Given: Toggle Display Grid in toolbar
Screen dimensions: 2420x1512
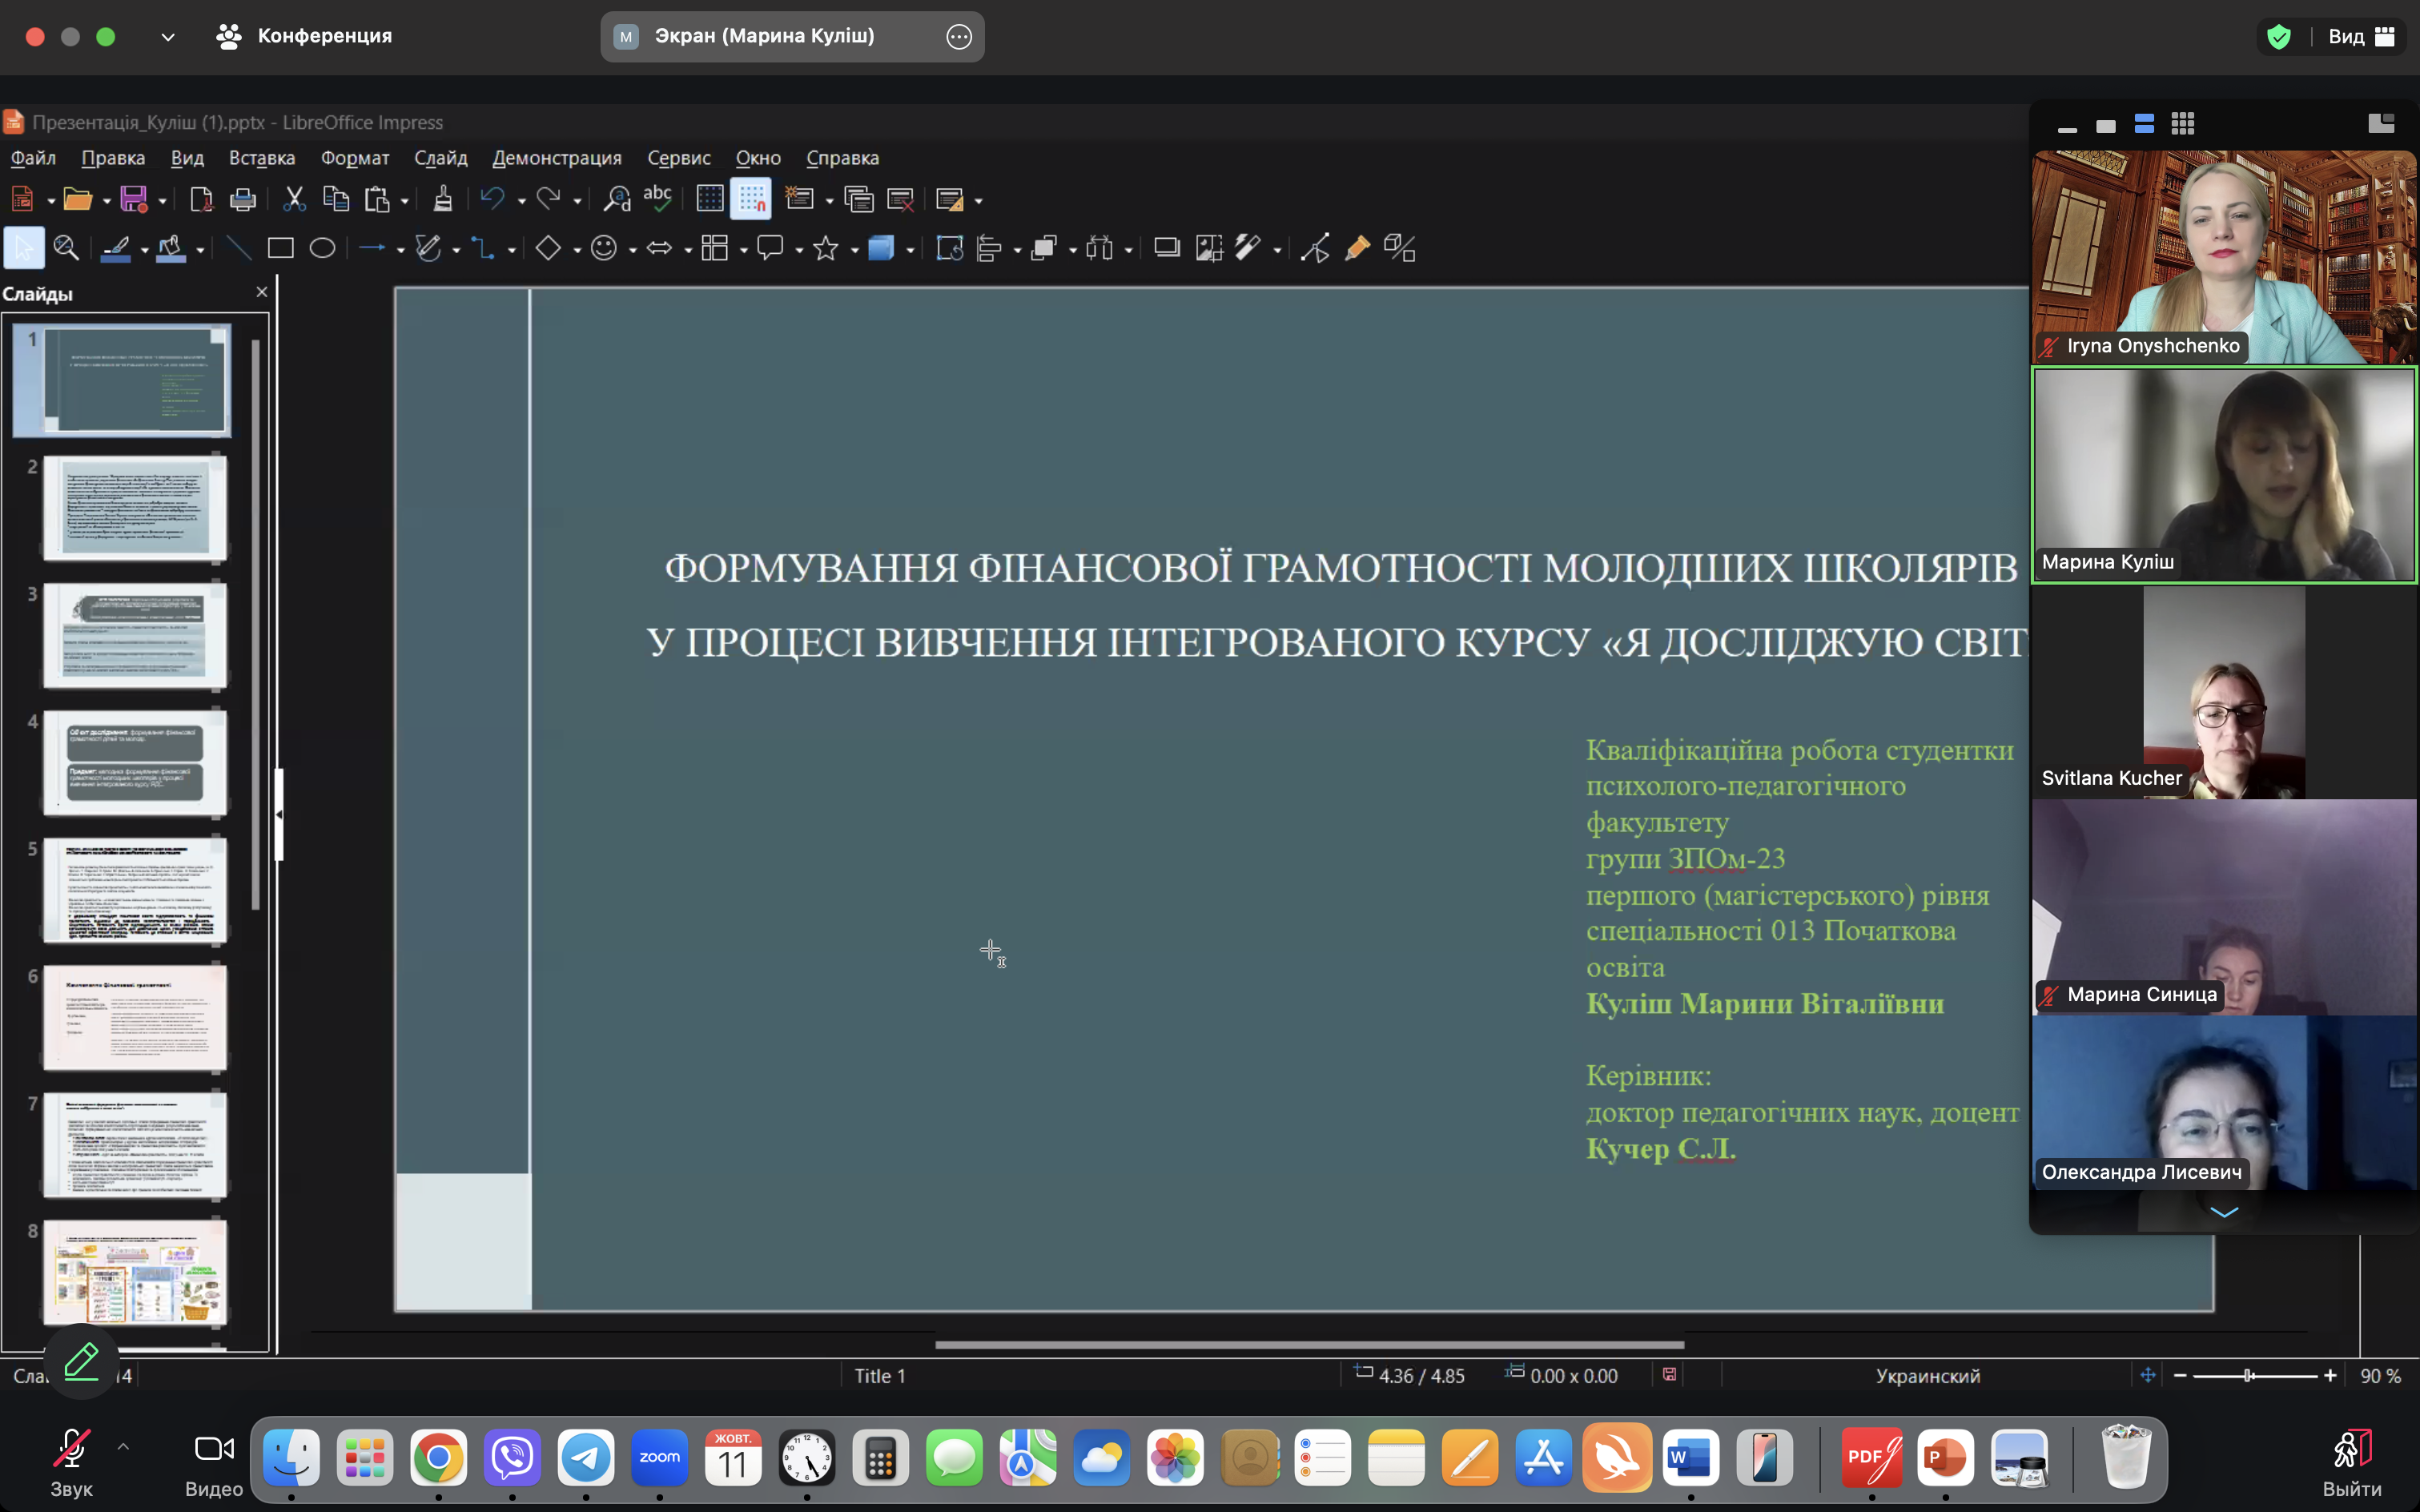Looking at the screenshot, I should coord(709,199).
